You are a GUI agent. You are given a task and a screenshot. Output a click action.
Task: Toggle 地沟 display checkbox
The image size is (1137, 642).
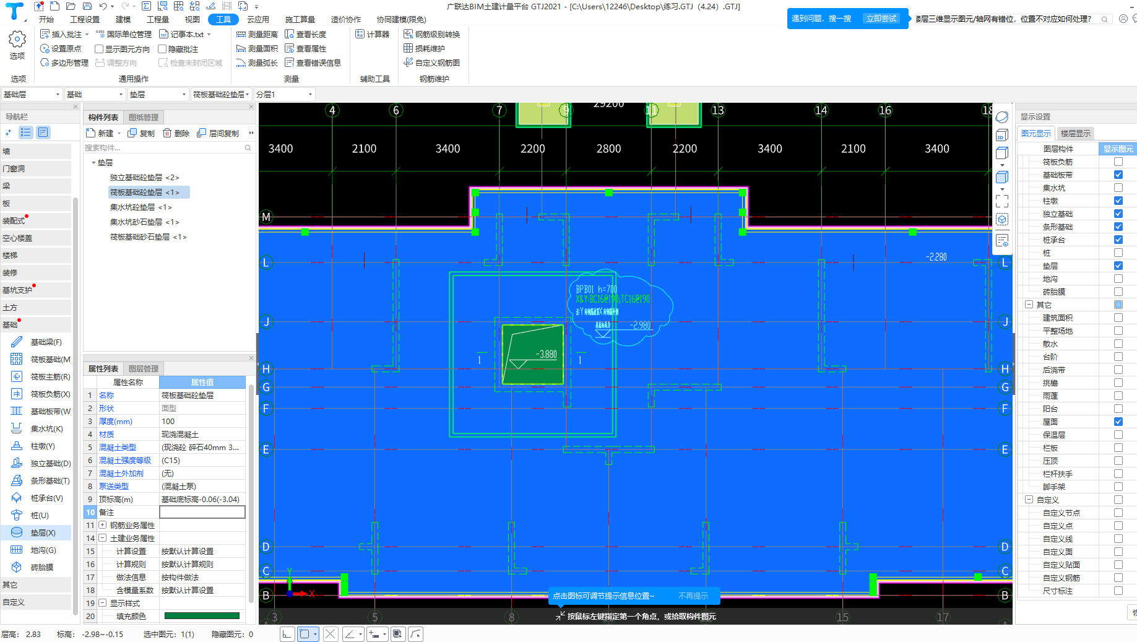(1118, 279)
